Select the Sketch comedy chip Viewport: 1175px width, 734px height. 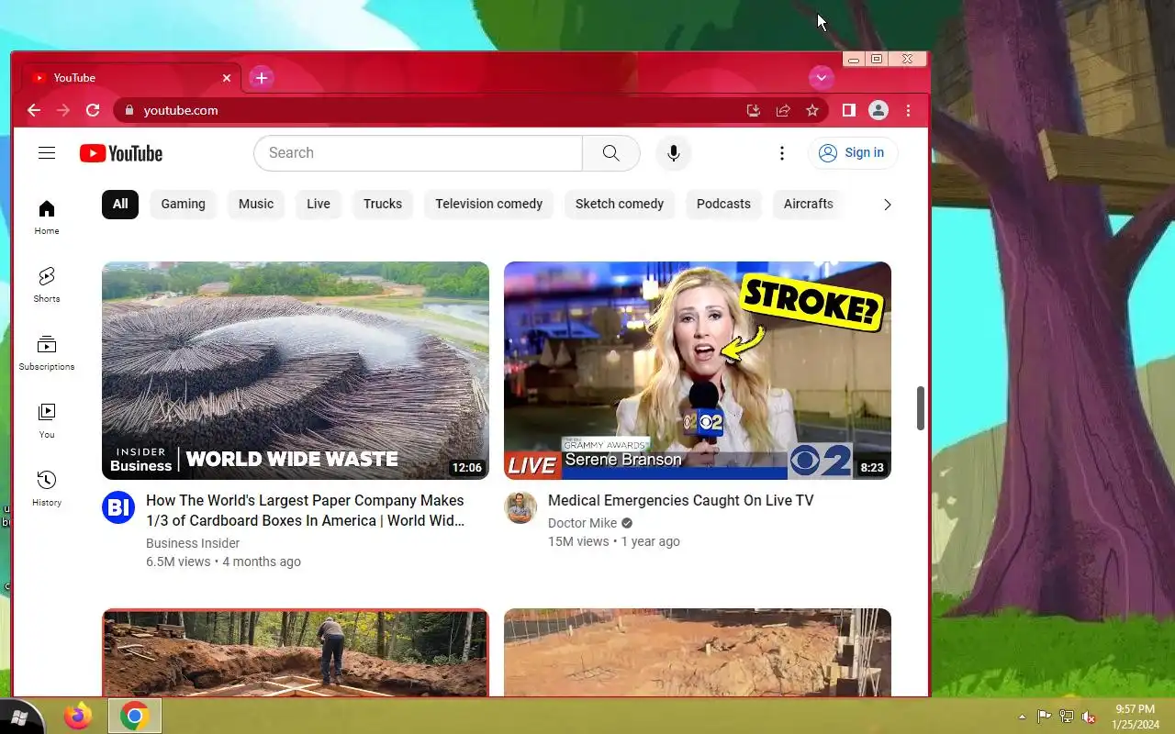(x=620, y=204)
